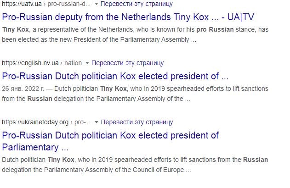Click 'Перевести эту страницу' for the ukrainetoday.org result

137,122
